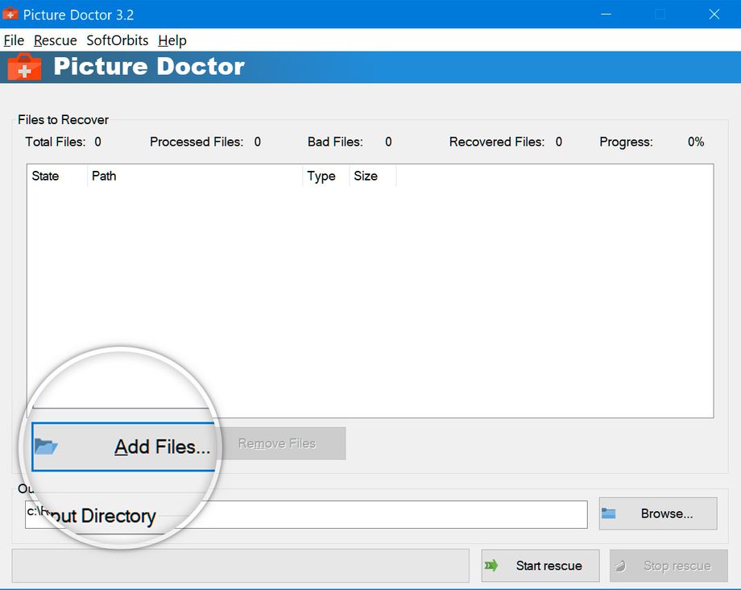Click the Bad Files label
The image size is (741, 590).
click(335, 142)
